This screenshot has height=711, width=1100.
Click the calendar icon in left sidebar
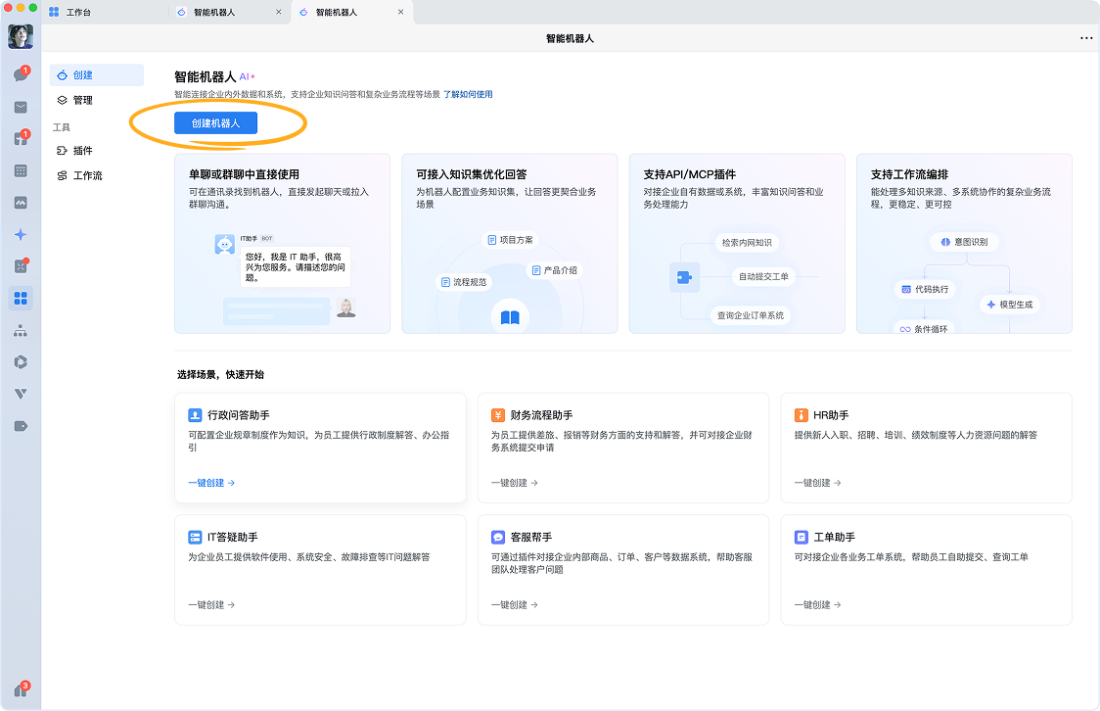(x=21, y=171)
